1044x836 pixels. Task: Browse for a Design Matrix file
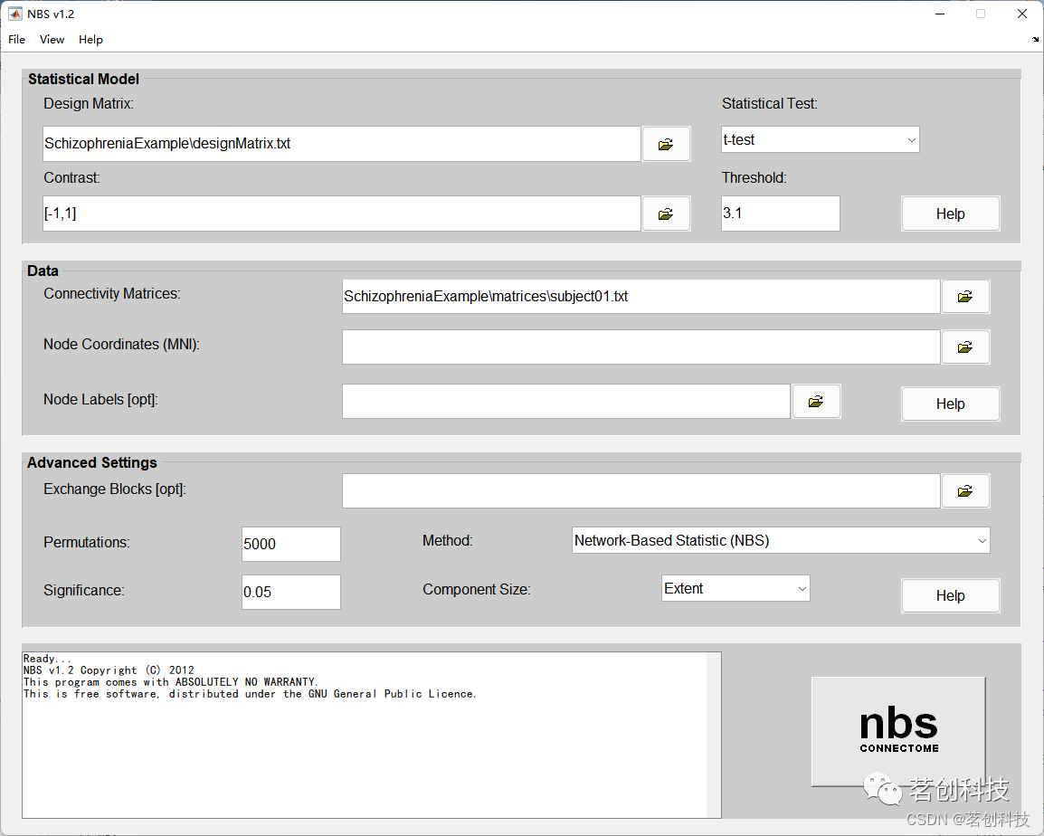[666, 143]
